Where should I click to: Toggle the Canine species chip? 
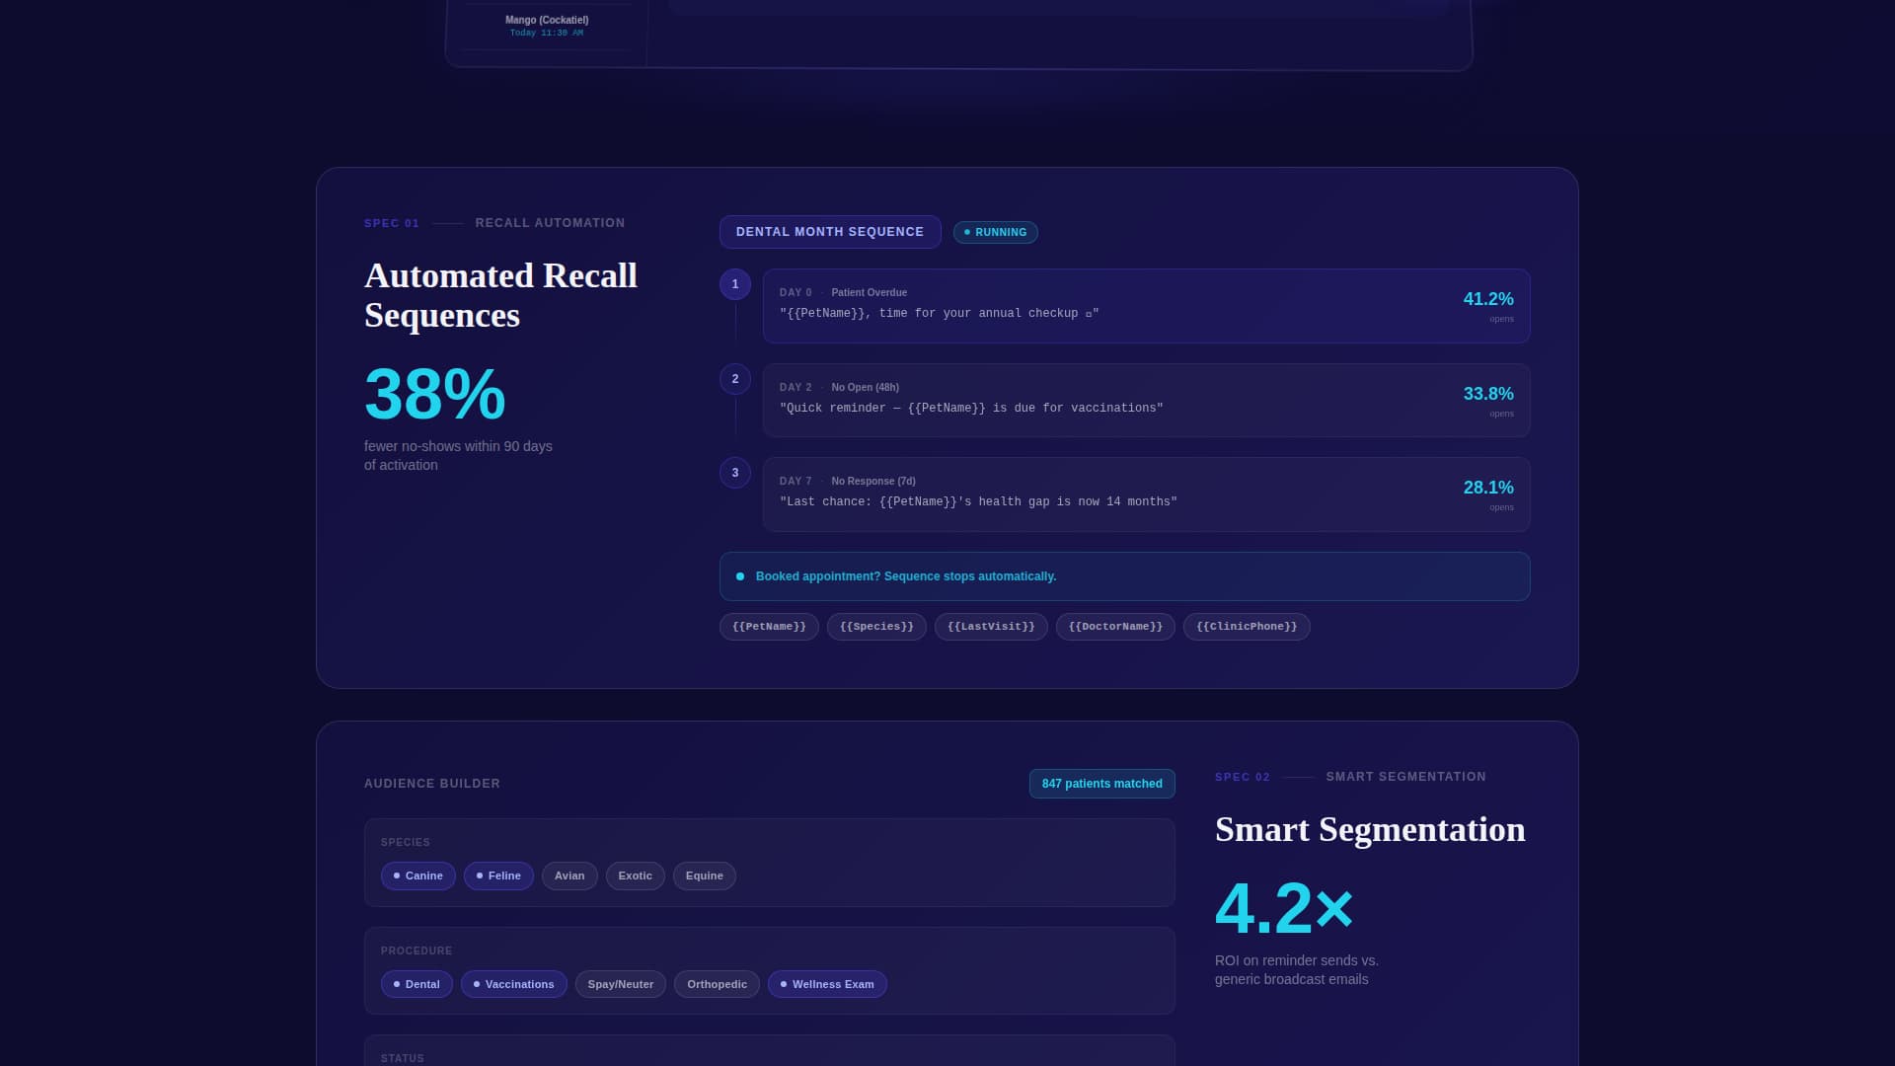[x=418, y=876]
